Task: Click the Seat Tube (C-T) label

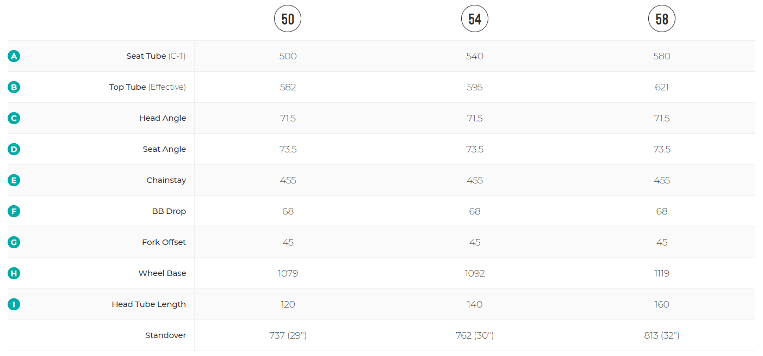Action: click(x=156, y=56)
